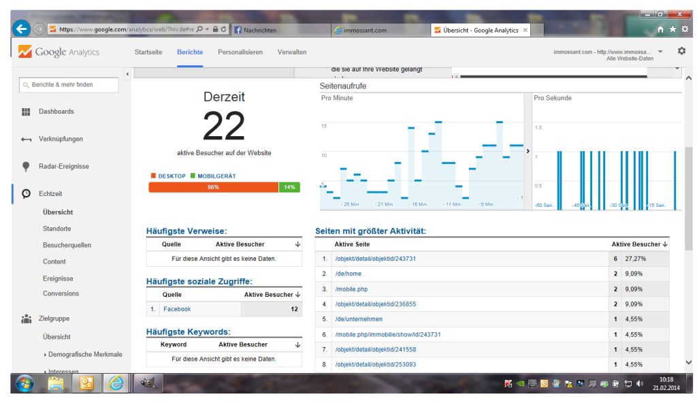Click the Dashboards grid icon

(26, 112)
